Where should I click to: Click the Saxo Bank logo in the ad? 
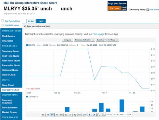point(124,8)
